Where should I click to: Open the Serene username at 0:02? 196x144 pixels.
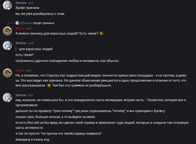point(21,3)
